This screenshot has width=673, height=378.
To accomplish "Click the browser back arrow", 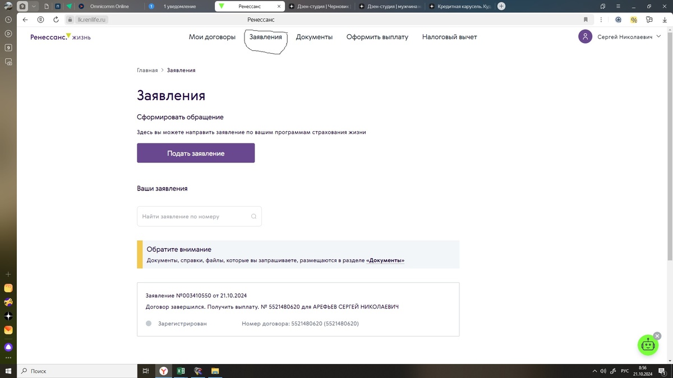I will coord(25,19).
